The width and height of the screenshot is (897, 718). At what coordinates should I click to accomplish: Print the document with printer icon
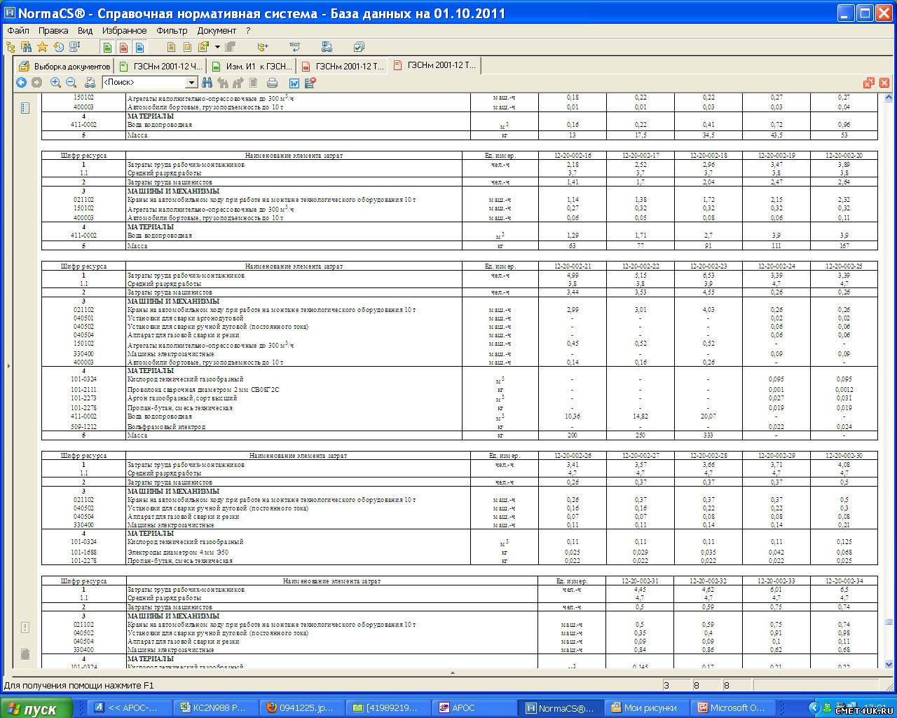[273, 83]
